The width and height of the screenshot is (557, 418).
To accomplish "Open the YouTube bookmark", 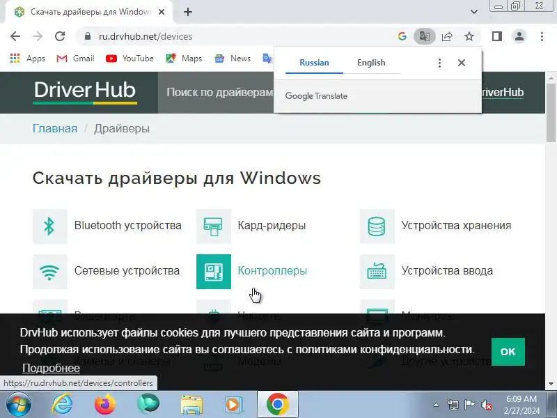I will point(130,59).
